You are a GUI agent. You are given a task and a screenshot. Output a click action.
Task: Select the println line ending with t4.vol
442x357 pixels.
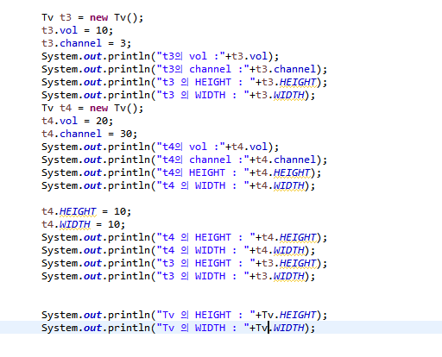tap(161, 147)
